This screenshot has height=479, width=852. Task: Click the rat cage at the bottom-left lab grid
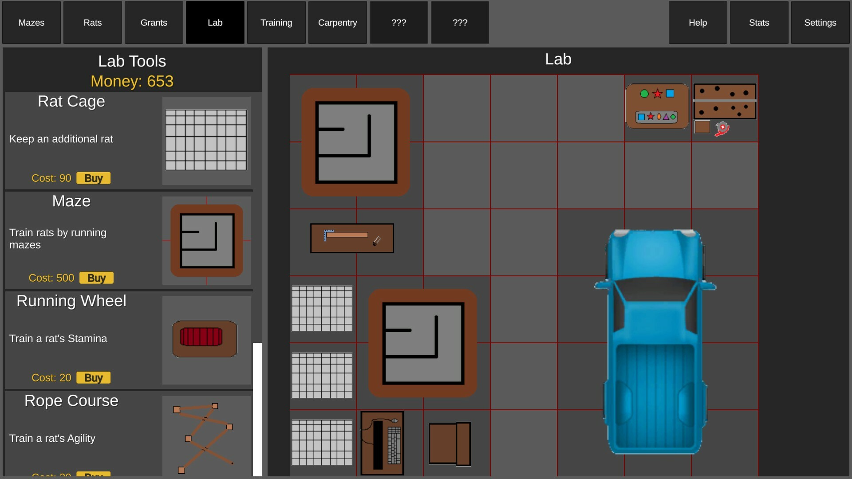pos(322,442)
